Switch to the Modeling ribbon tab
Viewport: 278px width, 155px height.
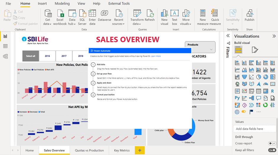pyautogui.click(x=62, y=4)
